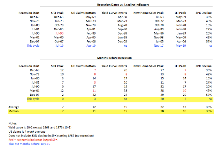Select the 'Yield Curve Inverts' header in lower table
This screenshot has height=149, width=223.
(114, 66)
